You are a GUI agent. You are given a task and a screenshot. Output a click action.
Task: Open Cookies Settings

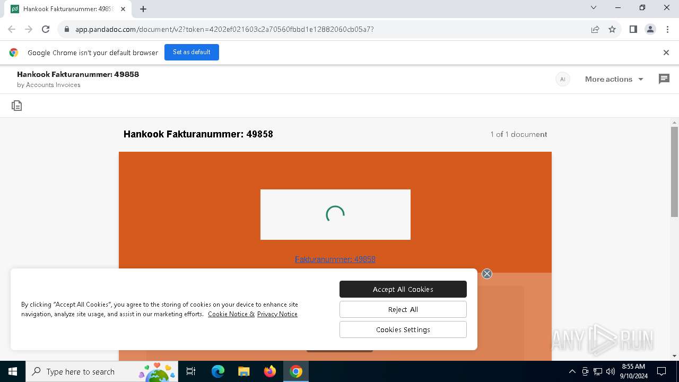[x=403, y=329]
